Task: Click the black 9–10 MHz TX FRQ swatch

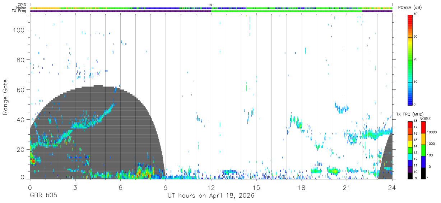Action: pyautogui.click(x=410, y=176)
